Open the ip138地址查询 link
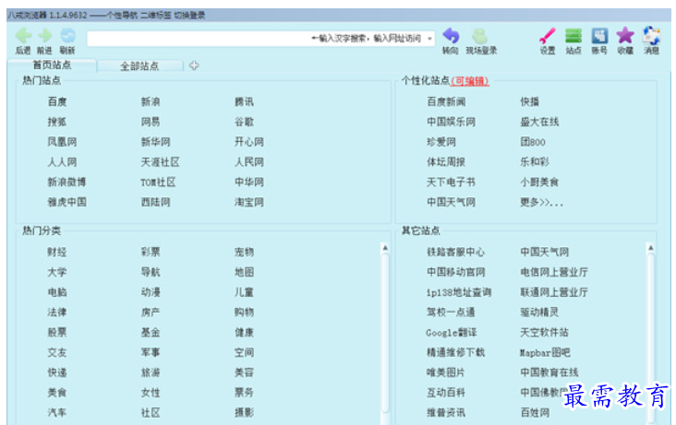The height and width of the screenshot is (425, 676). (x=459, y=292)
